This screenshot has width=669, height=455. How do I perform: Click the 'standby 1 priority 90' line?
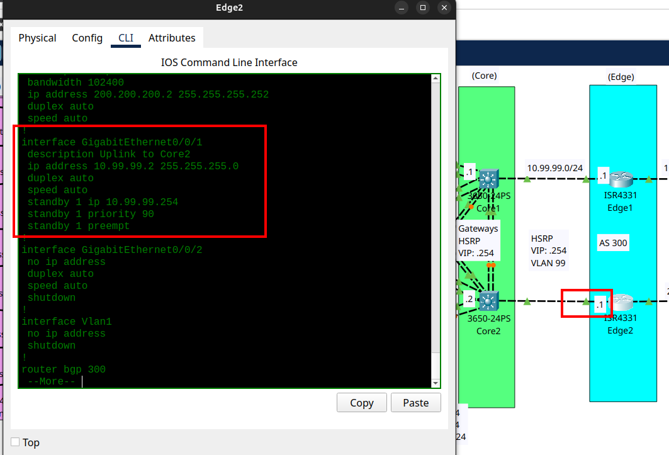tap(91, 214)
